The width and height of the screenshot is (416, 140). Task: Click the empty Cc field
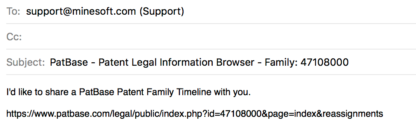pyautogui.click(x=218, y=37)
